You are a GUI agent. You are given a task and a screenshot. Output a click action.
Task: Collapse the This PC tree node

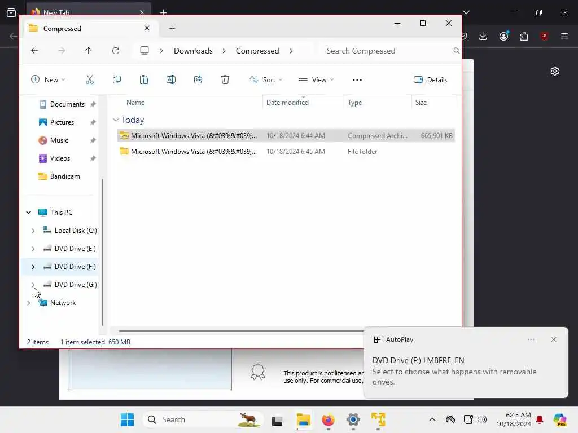[28, 213]
